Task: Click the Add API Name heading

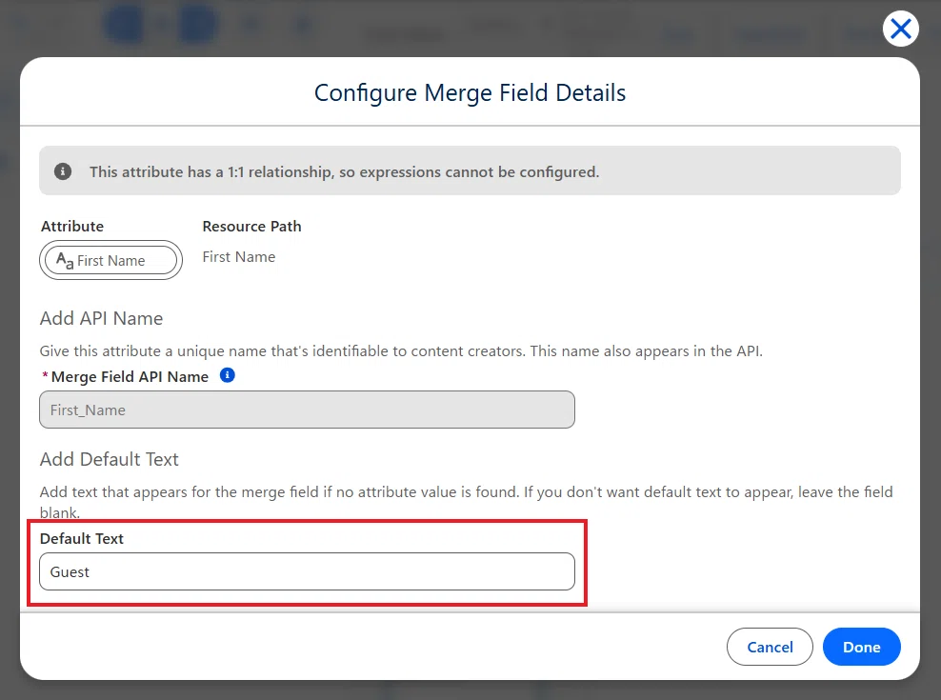Action: pos(101,318)
